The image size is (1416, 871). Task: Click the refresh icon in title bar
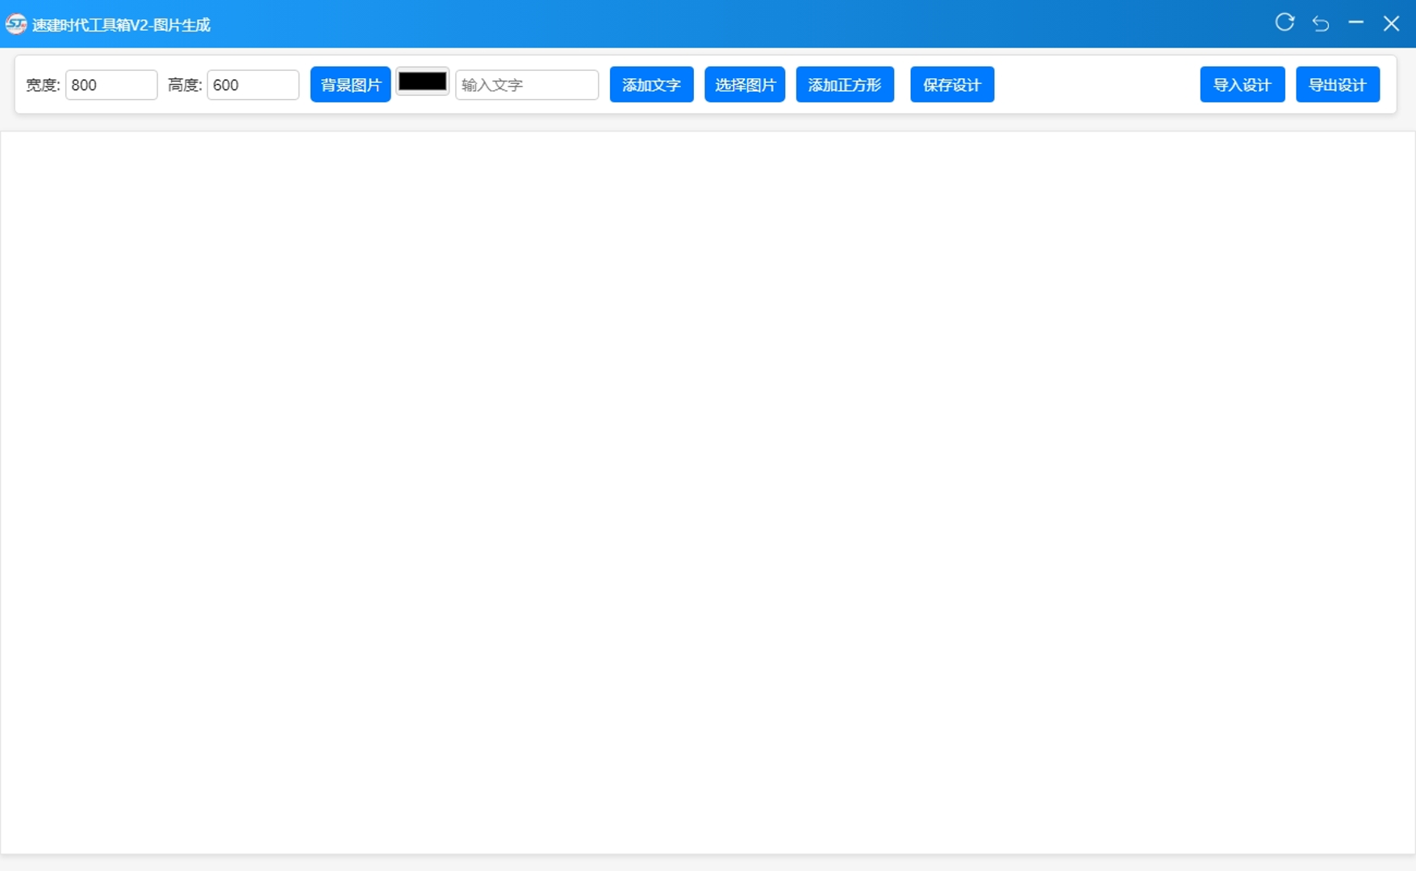pos(1284,23)
